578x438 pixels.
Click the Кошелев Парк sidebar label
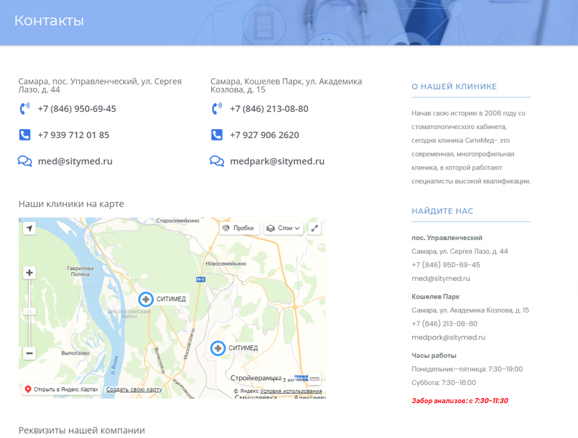click(x=435, y=297)
